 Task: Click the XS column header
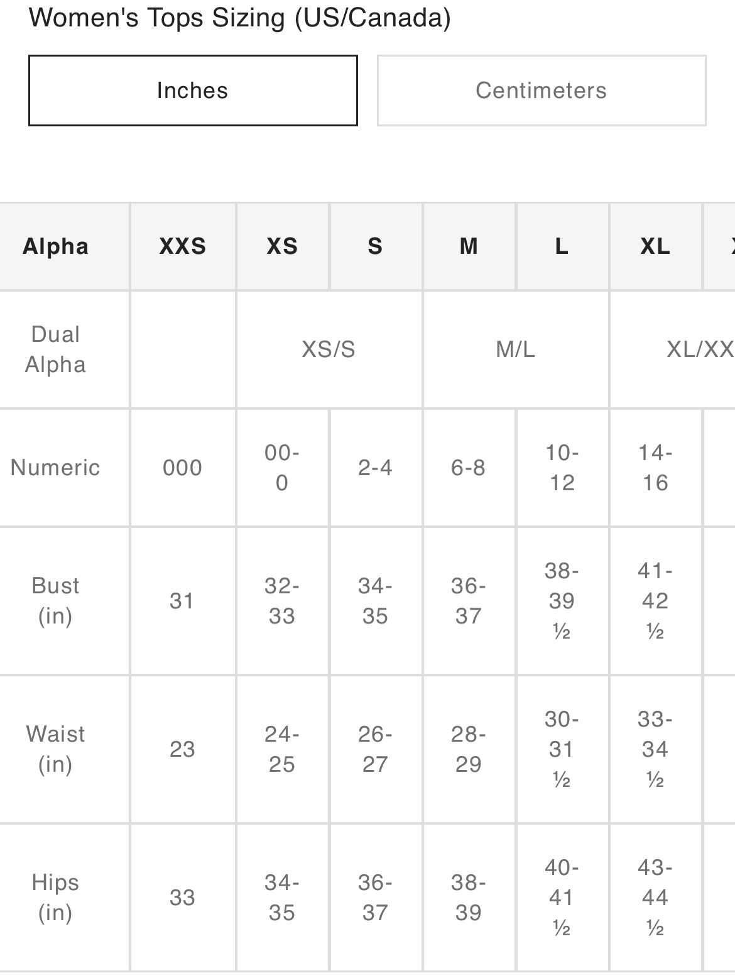point(282,246)
